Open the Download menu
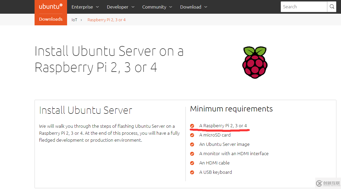Image resolution: width=341 pixels, height=189 pixels. click(x=193, y=7)
